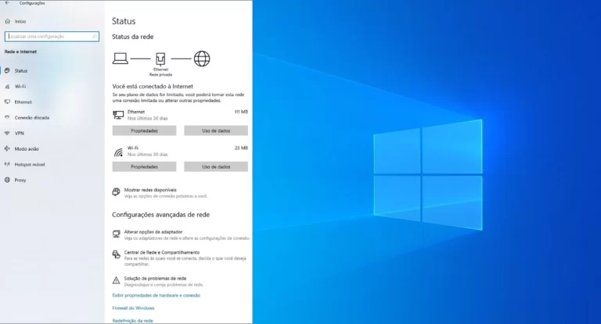
Task: Focus the Localizar uma configuração search box
Action: click(x=52, y=37)
